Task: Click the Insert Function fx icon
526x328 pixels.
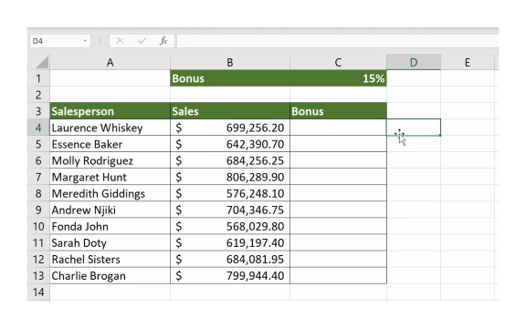Action: (x=163, y=41)
